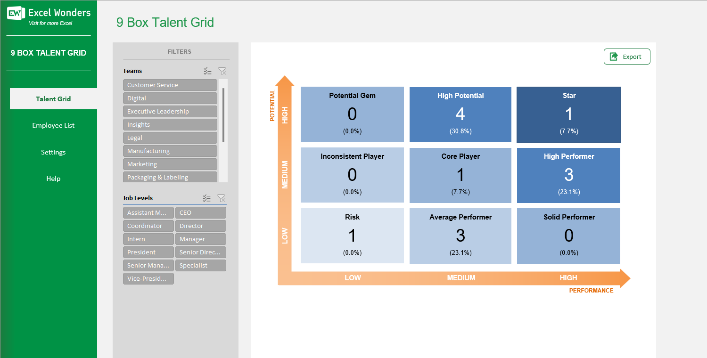This screenshot has width=707, height=358.
Task: Open the Settings page
Action: click(53, 152)
